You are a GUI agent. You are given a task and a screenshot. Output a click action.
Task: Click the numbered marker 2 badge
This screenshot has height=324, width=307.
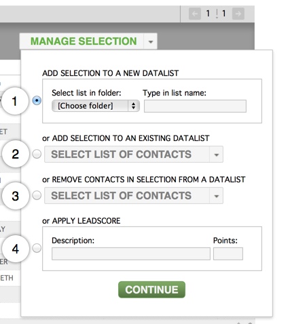point(16,154)
